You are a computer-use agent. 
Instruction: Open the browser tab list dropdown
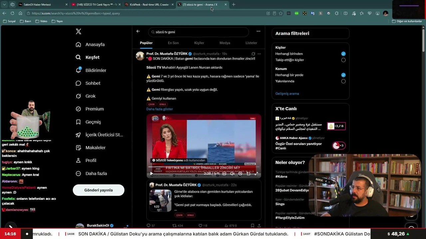[x=4, y=5]
